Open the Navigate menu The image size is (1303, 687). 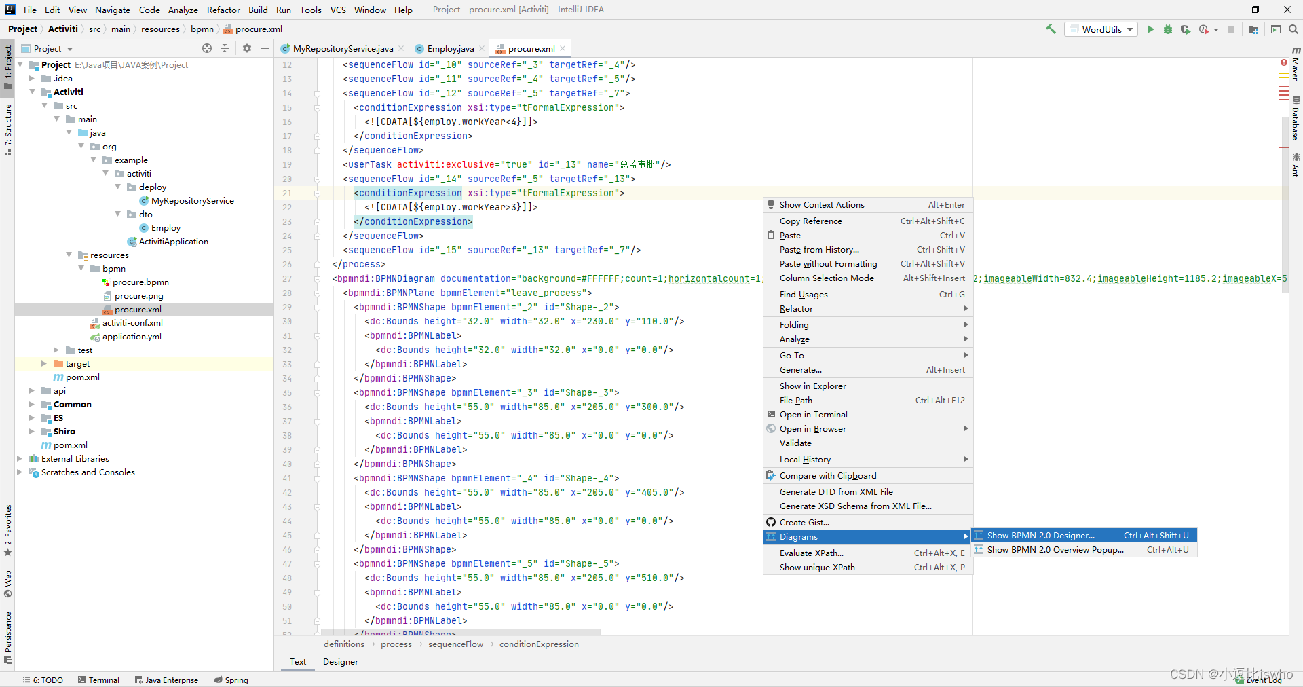coord(113,10)
